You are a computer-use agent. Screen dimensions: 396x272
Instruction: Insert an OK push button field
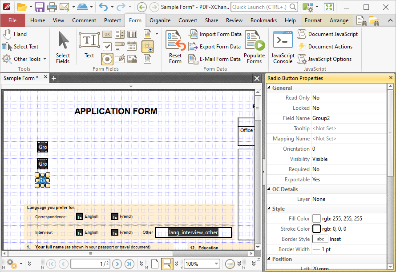(107, 34)
